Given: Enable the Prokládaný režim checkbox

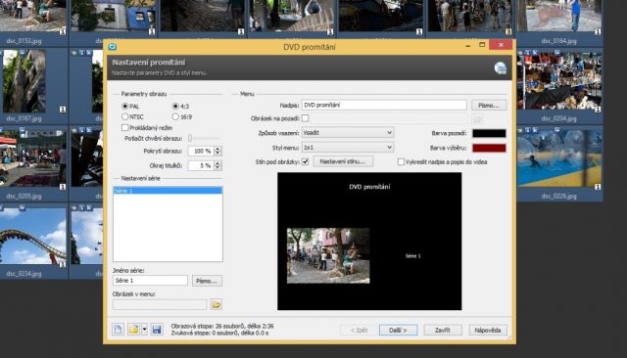Looking at the screenshot, I should point(125,128).
